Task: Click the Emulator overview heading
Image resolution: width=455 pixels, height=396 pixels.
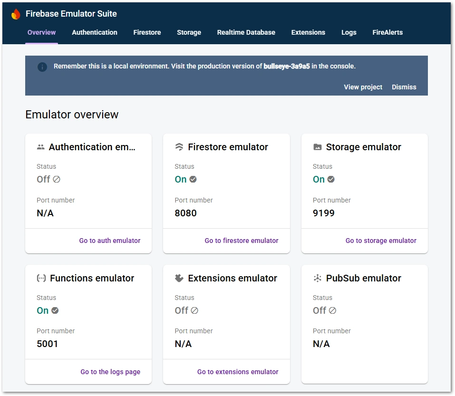Action: [x=72, y=115]
